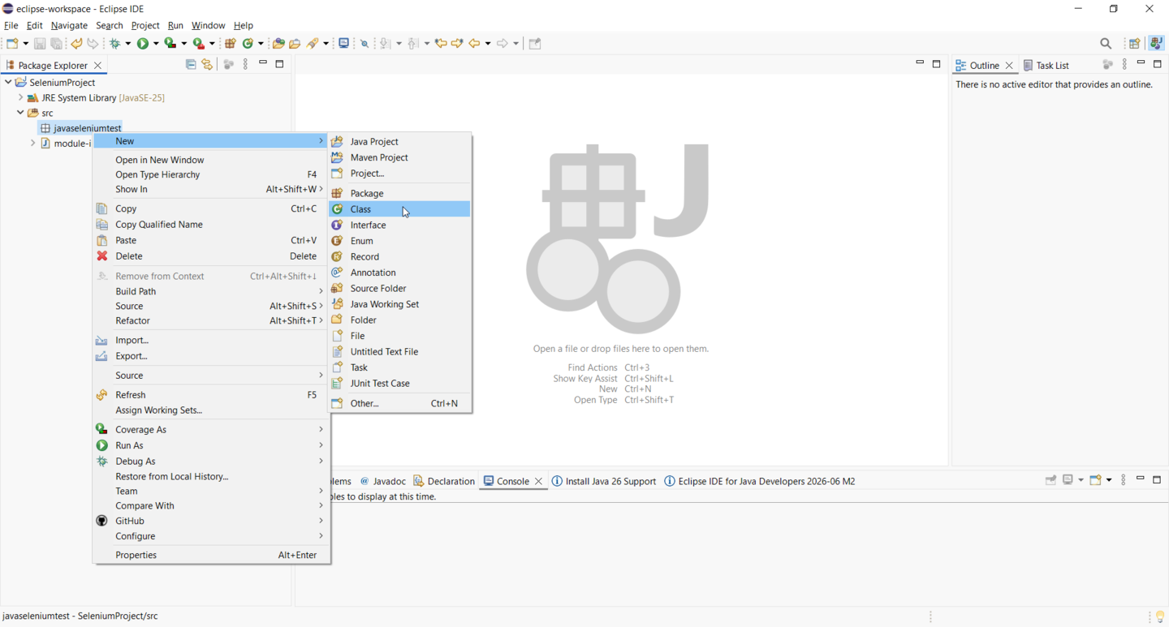Expand the JRE System Library node
This screenshot has height=627, width=1169.
point(20,98)
